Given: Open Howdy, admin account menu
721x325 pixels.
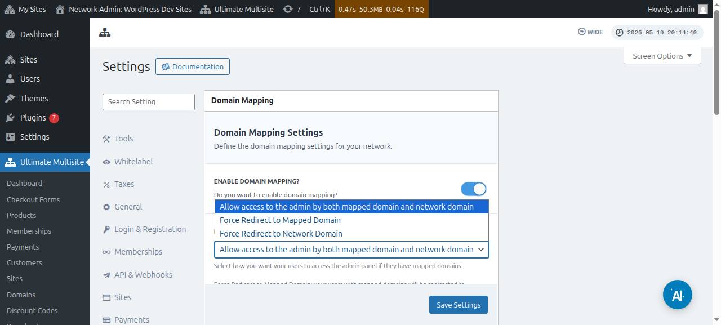Looking at the screenshot, I should click(678, 9).
